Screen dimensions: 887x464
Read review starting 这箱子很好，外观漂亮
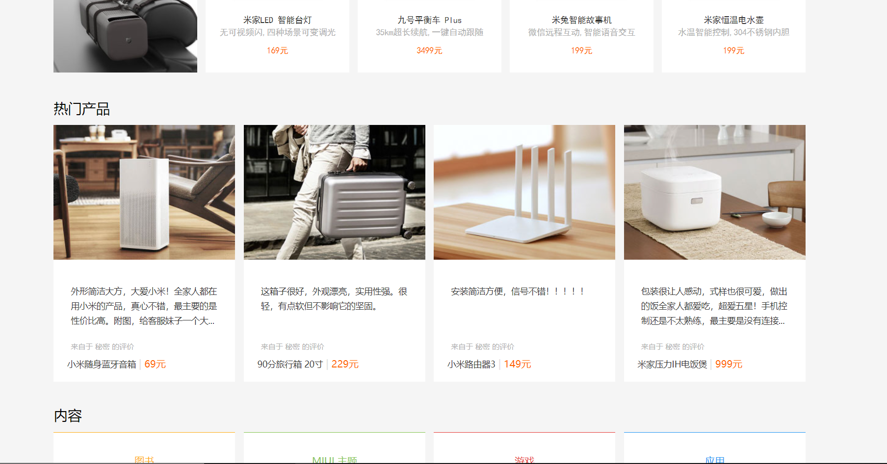(x=334, y=299)
